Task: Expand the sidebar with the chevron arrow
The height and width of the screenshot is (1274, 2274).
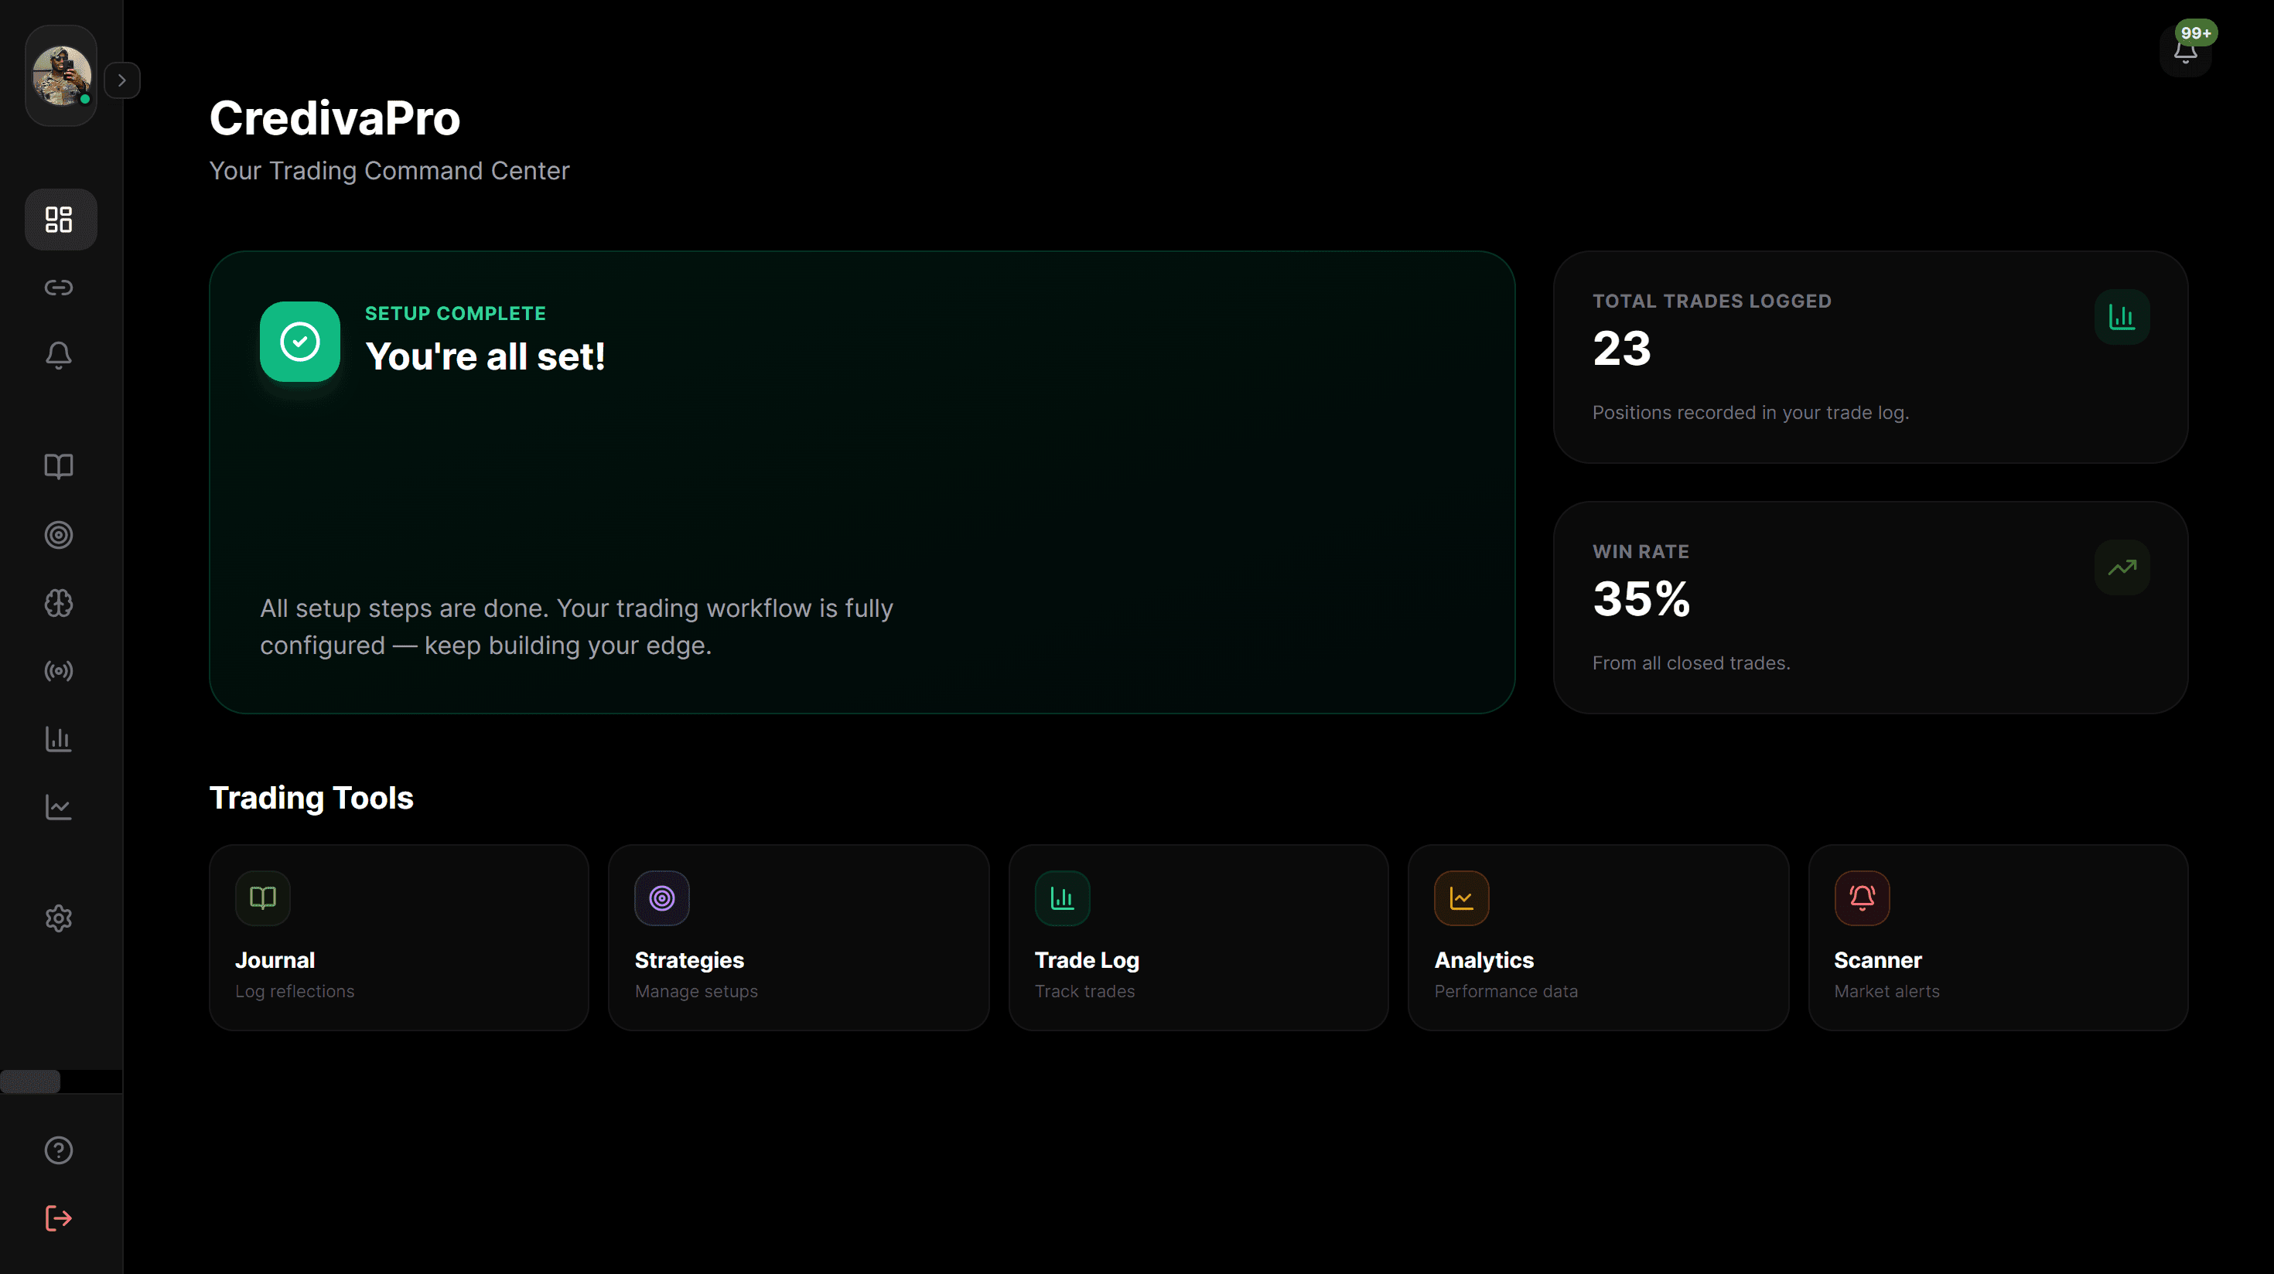Action: pos(122,80)
